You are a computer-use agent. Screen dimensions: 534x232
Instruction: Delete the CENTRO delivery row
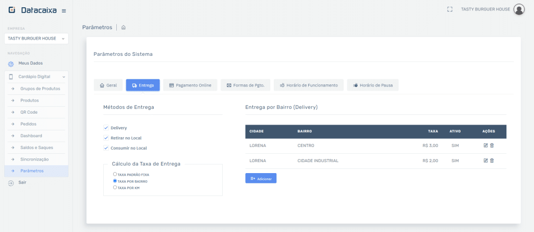pyautogui.click(x=492, y=145)
